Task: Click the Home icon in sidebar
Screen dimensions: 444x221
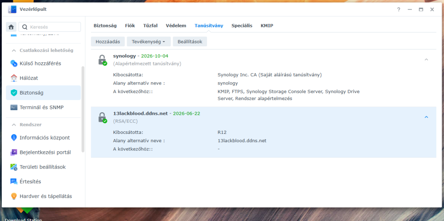Action: pos(11,27)
